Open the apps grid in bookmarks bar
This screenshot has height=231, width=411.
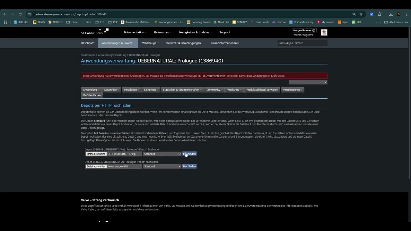pyautogui.click(x=5, y=22)
